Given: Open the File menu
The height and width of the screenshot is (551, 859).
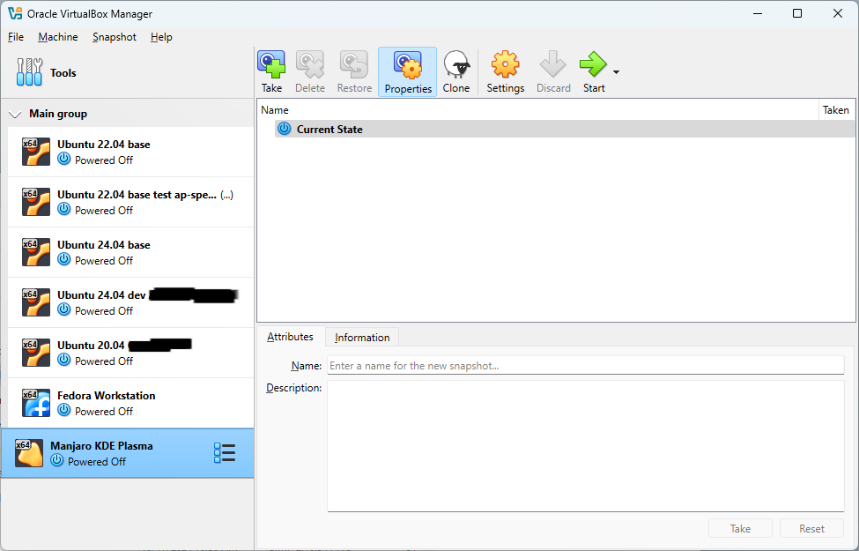Looking at the screenshot, I should pos(16,37).
